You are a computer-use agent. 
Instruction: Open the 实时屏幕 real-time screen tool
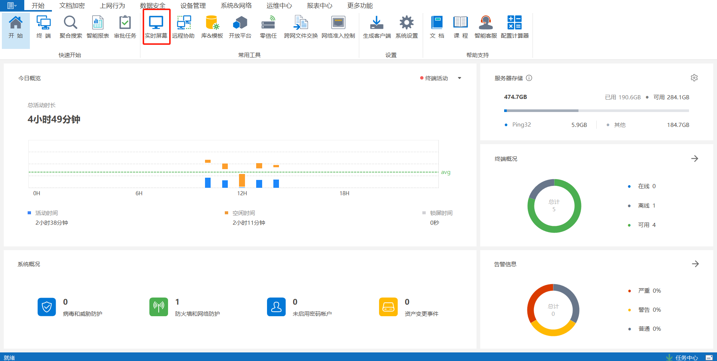tap(156, 27)
